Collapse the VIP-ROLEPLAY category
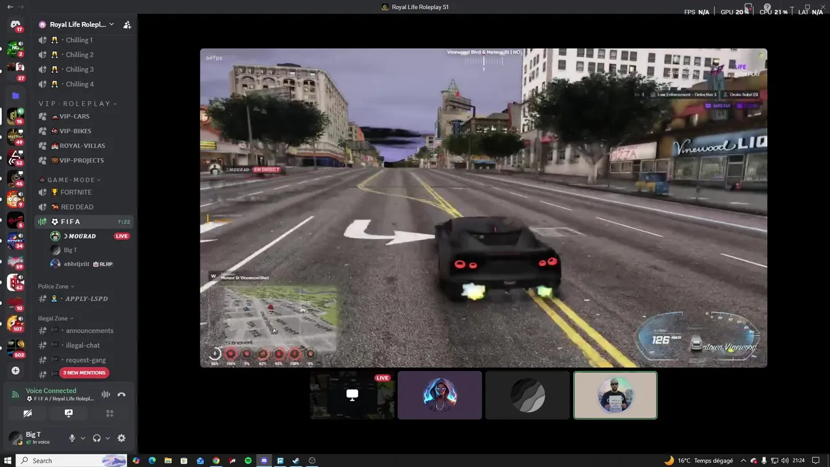The width and height of the screenshot is (830, 467). (78, 104)
